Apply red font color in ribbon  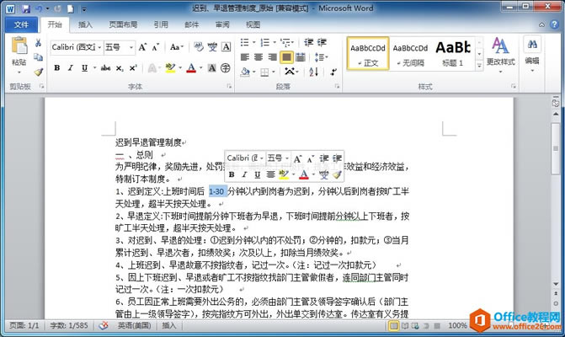point(191,67)
